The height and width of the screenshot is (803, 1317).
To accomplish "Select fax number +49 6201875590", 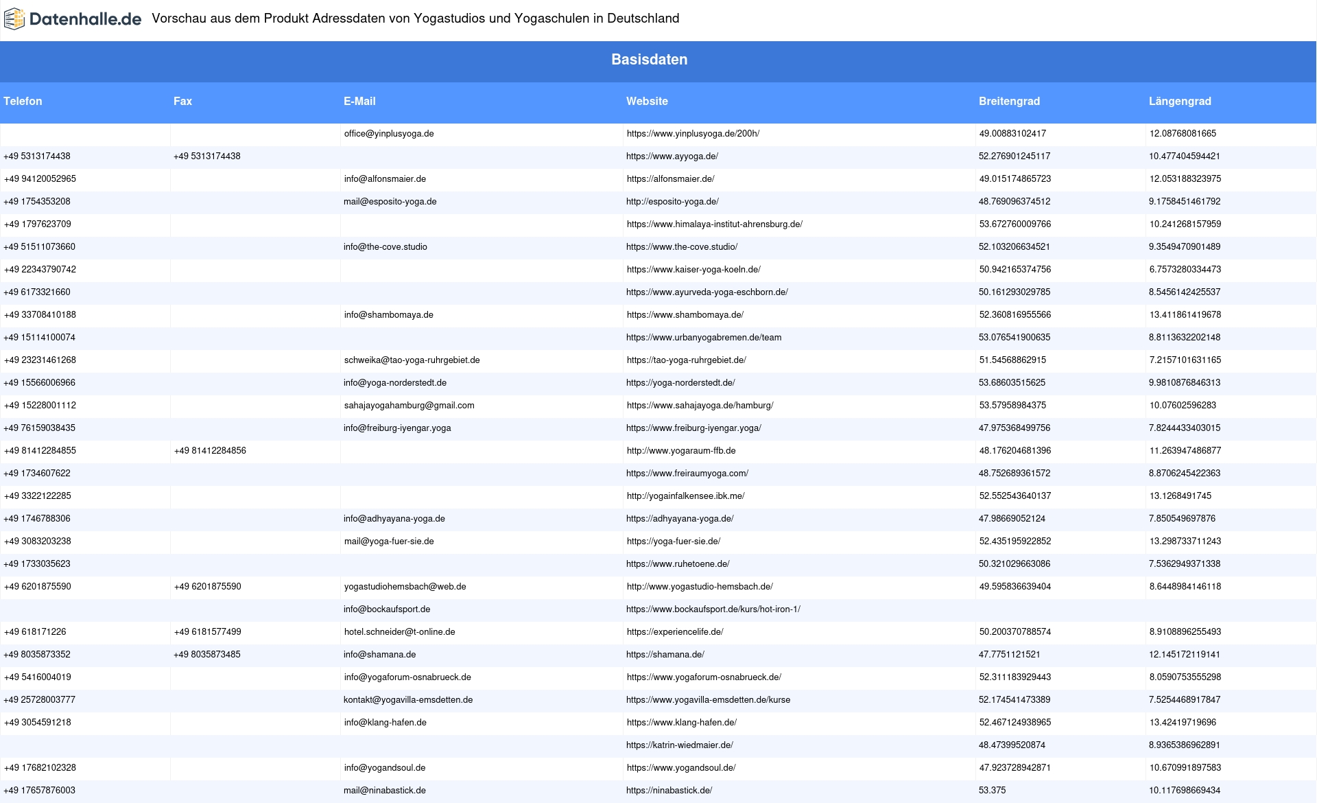I will tap(208, 587).
